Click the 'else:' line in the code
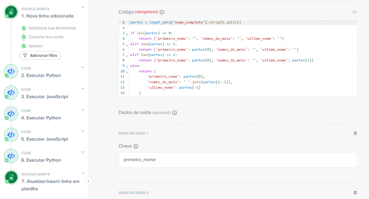The height and width of the screenshot is (199, 369). (135, 66)
